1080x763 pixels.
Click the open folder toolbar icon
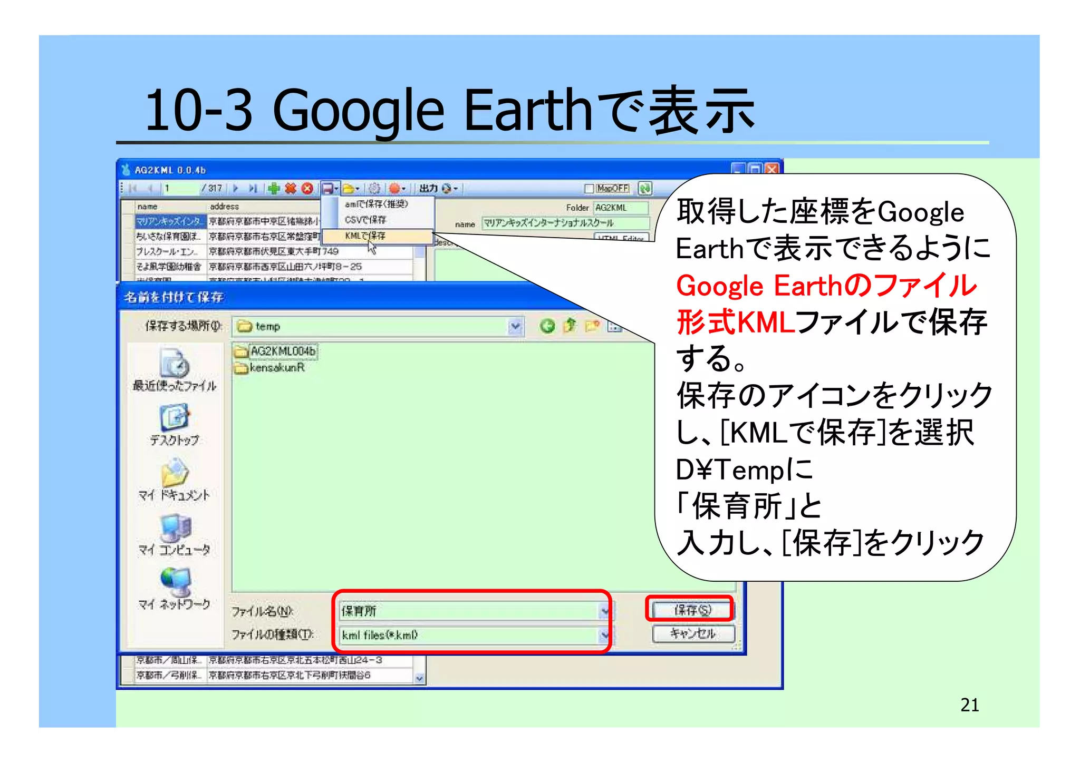pyautogui.click(x=348, y=188)
